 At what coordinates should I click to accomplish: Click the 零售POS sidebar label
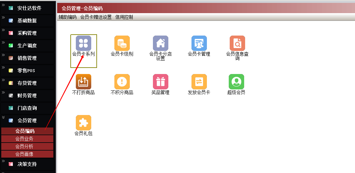tap(26, 70)
